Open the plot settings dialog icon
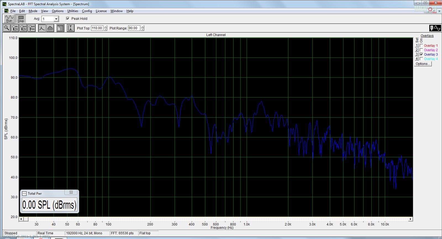The height and width of the screenshot is (239, 442). pos(60,28)
